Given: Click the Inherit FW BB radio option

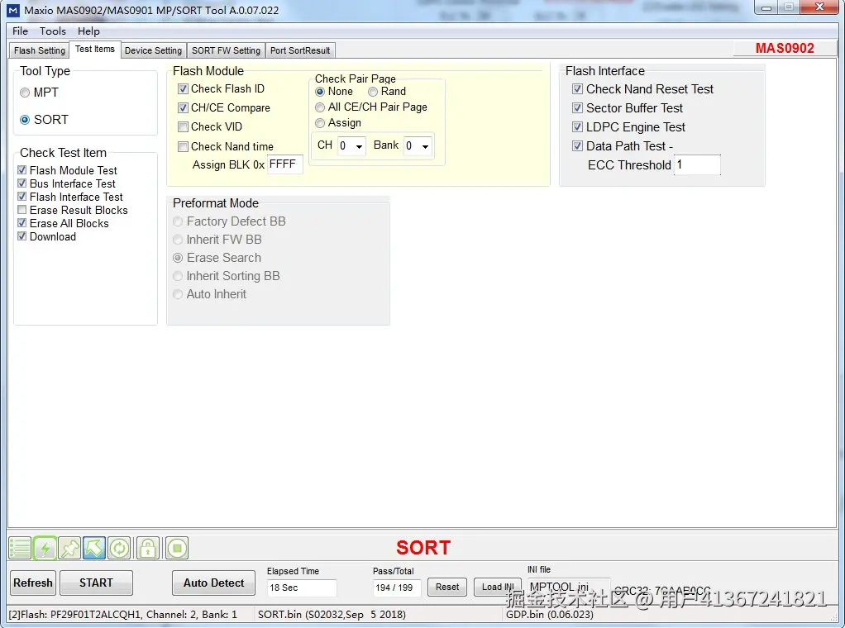Looking at the screenshot, I should pos(178,240).
